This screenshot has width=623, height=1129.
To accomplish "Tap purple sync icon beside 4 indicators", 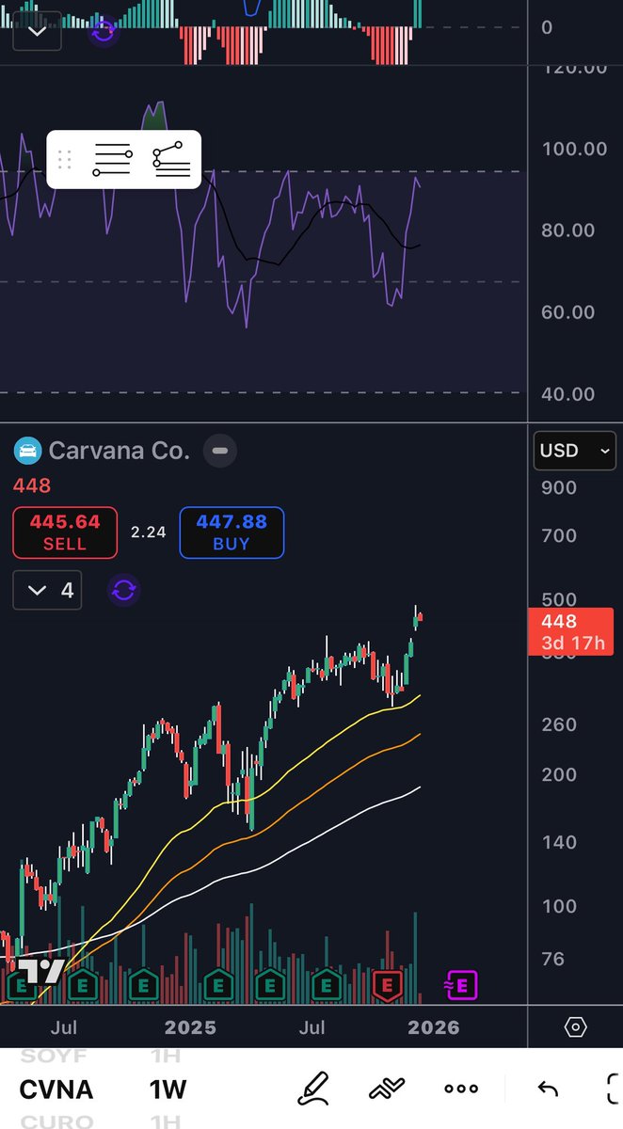I will pos(125,591).
